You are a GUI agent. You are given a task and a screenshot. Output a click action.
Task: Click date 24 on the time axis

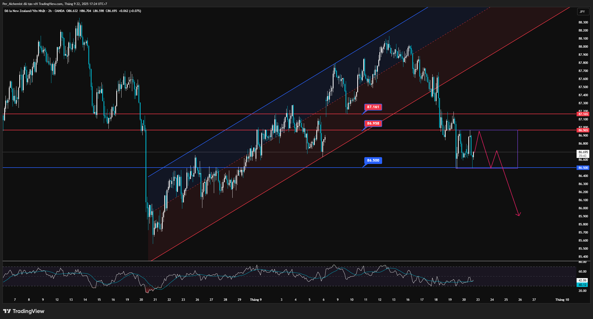coord(492,300)
